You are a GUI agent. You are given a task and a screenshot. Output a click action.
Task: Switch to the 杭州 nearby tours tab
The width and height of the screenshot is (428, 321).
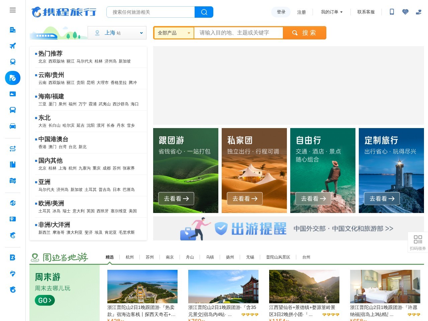129,257
